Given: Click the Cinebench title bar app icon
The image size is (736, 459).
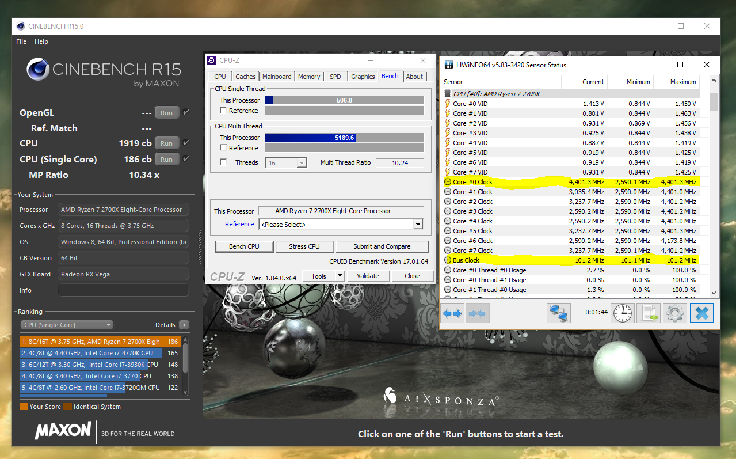Looking at the screenshot, I should click(x=21, y=26).
